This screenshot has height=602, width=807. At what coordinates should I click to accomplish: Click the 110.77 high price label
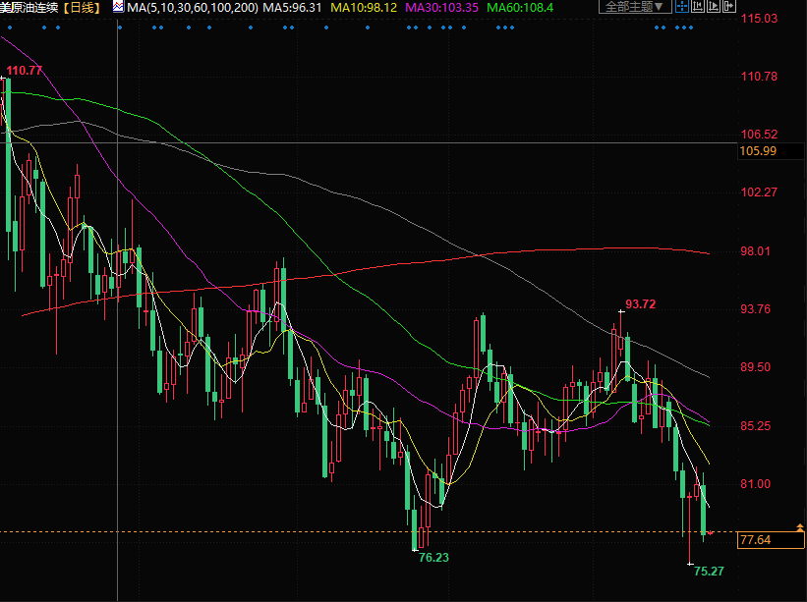(25, 71)
